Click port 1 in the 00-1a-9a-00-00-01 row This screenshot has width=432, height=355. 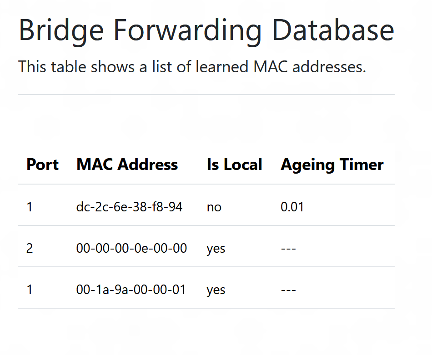(30, 290)
